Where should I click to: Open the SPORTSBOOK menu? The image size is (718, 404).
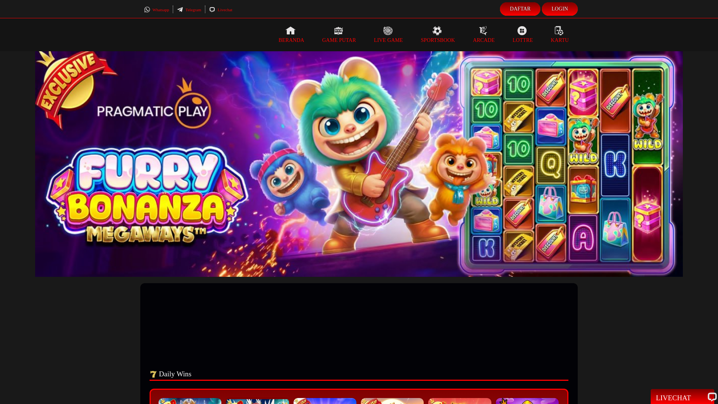[438, 40]
